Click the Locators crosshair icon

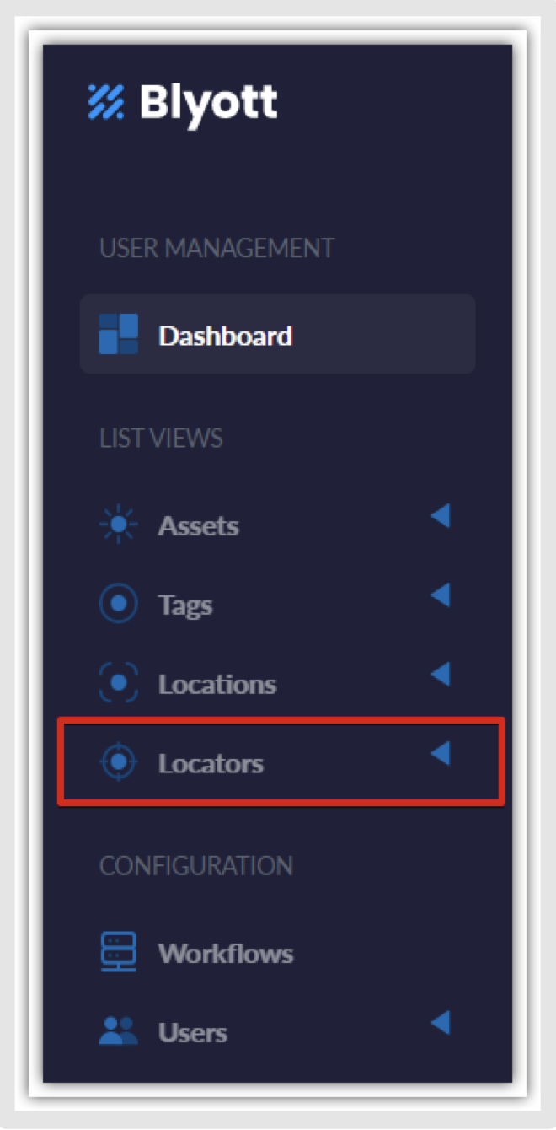[119, 762]
